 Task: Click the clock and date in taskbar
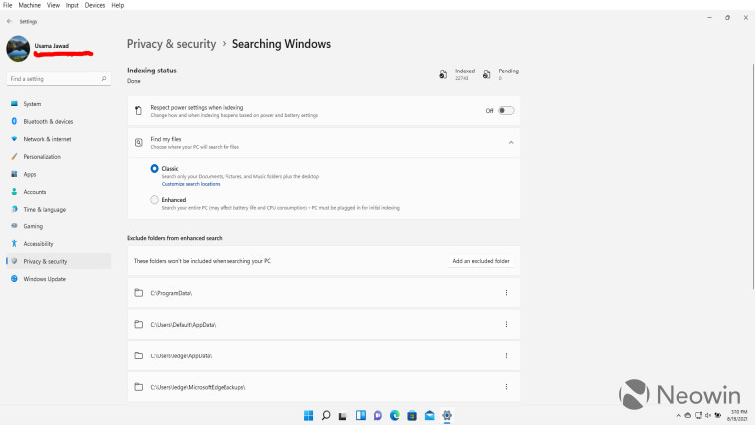738,415
